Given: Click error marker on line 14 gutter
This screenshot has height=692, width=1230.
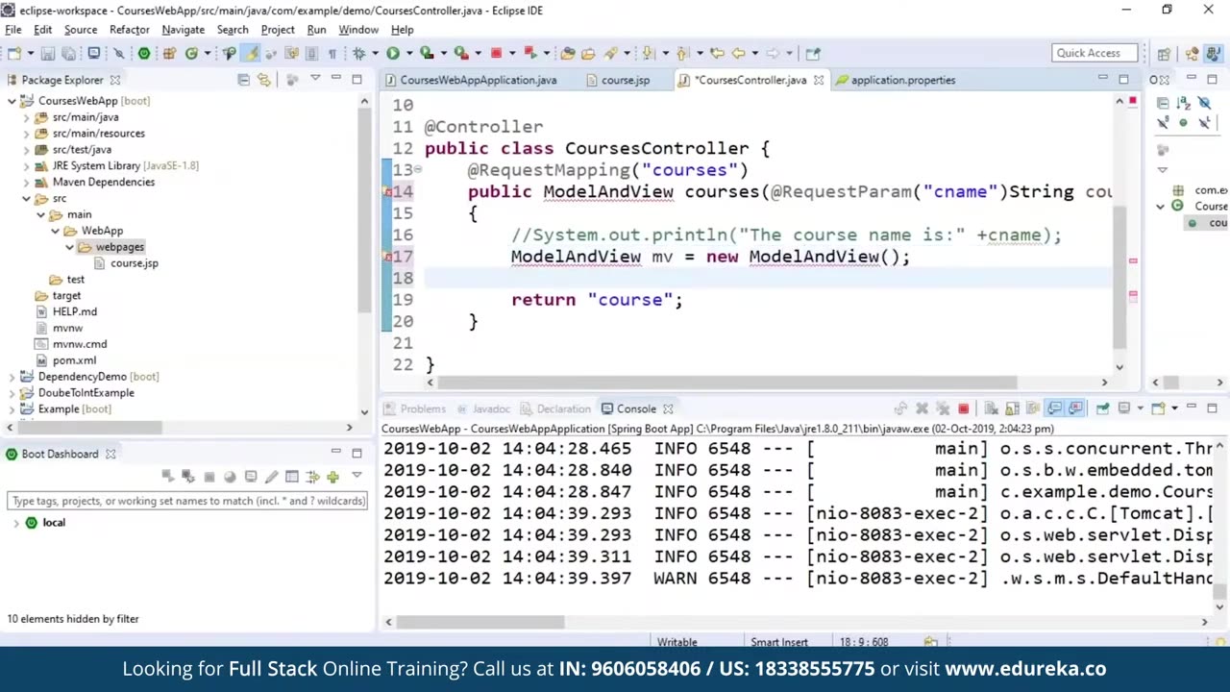Looking at the screenshot, I should pos(387,191).
